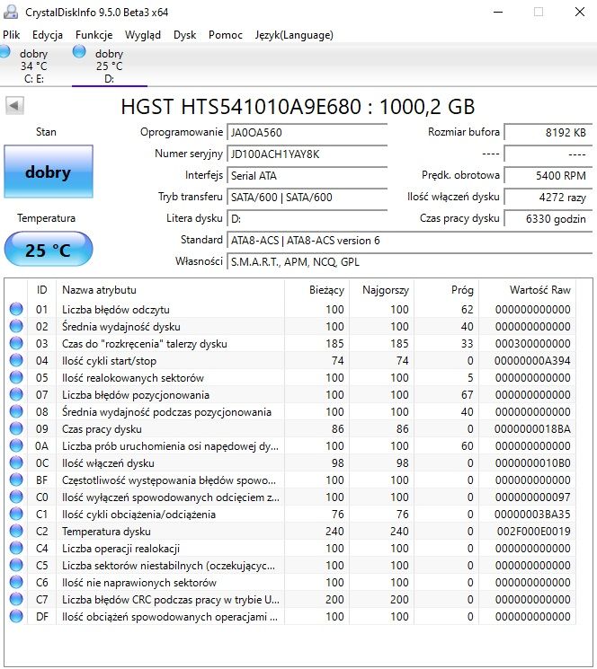Click status circle for attribute 01 read errors

[x=16, y=309]
